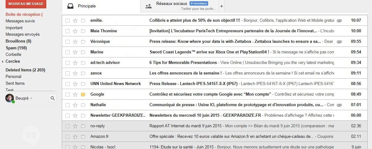Open Deleted Items (2 269) label
The width and height of the screenshot is (372, 149).
tap(25, 70)
